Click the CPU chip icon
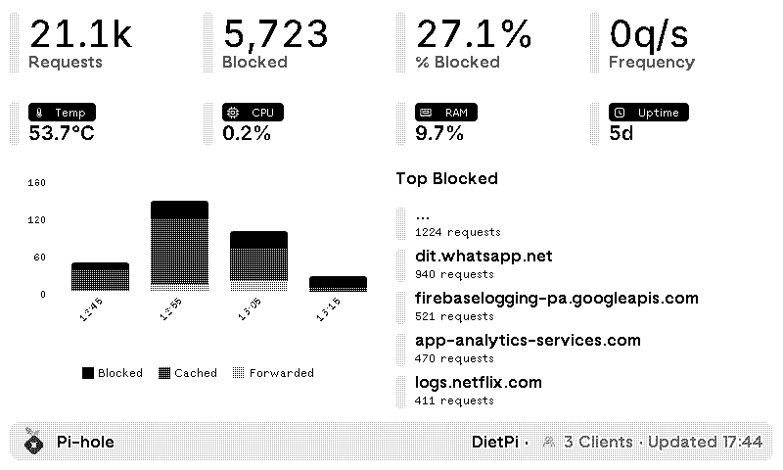 (x=232, y=113)
